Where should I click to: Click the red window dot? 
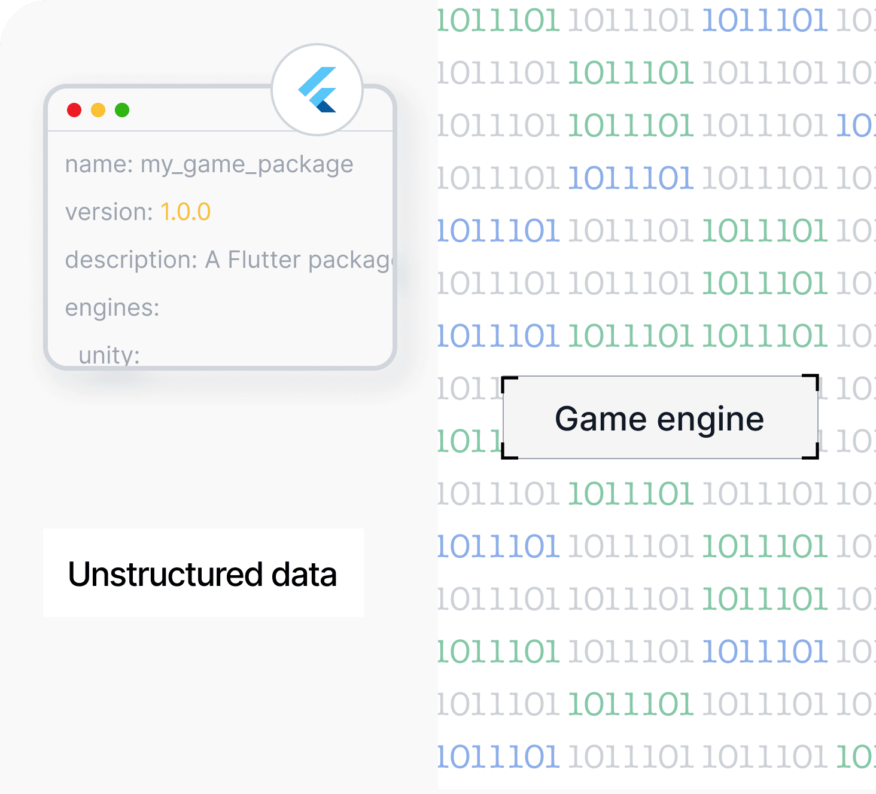pos(74,110)
